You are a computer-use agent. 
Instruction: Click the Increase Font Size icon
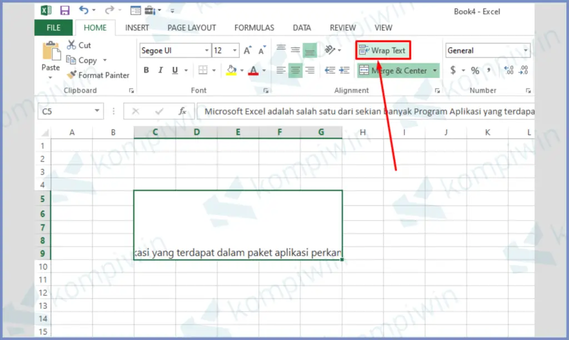click(247, 50)
